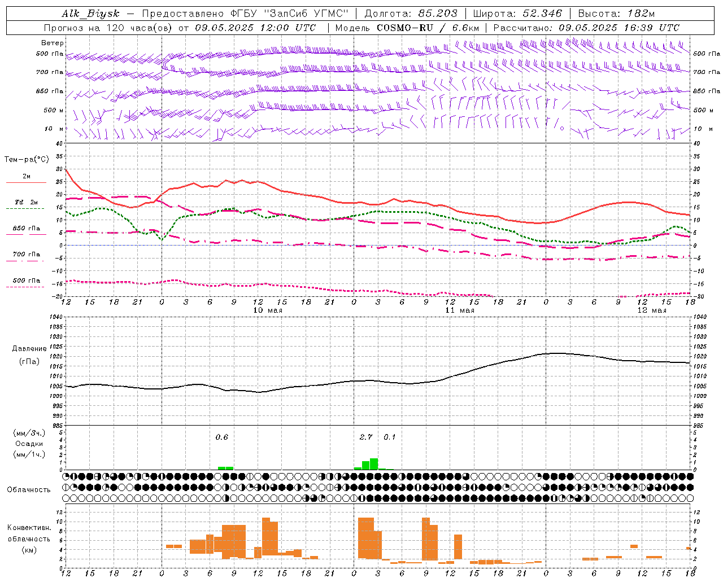The width and height of the screenshot is (723, 578).
Task: Click the (гПа) unit under Давление
Action: (x=29, y=362)
